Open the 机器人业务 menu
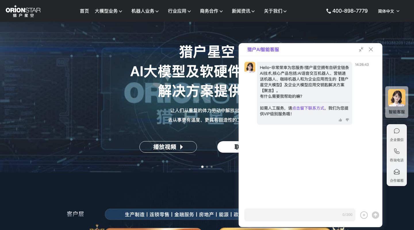The image size is (414, 230). 145,11
